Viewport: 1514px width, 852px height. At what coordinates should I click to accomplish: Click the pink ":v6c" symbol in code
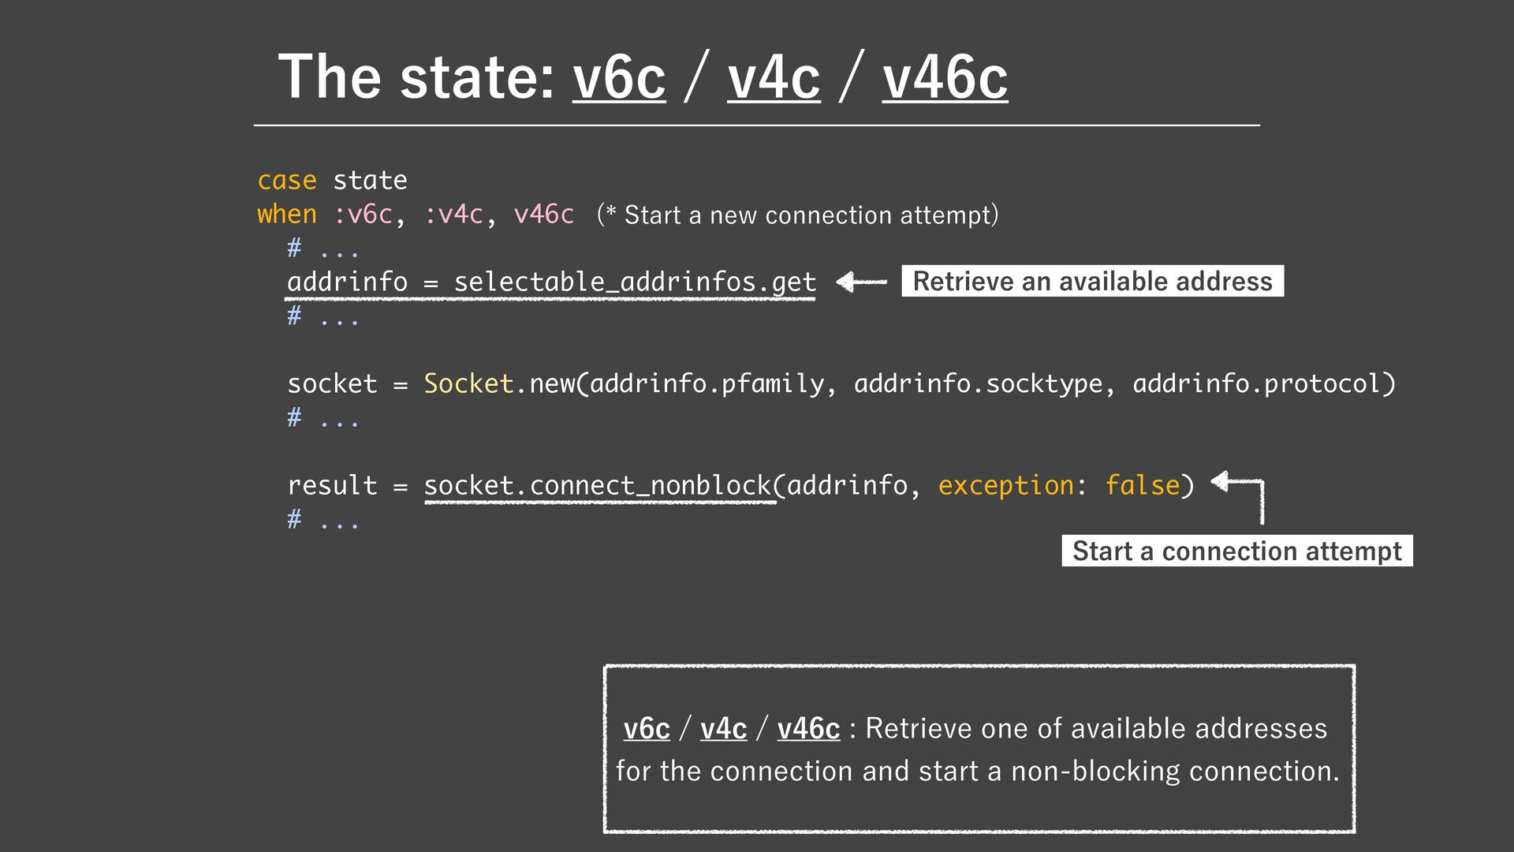tap(363, 215)
